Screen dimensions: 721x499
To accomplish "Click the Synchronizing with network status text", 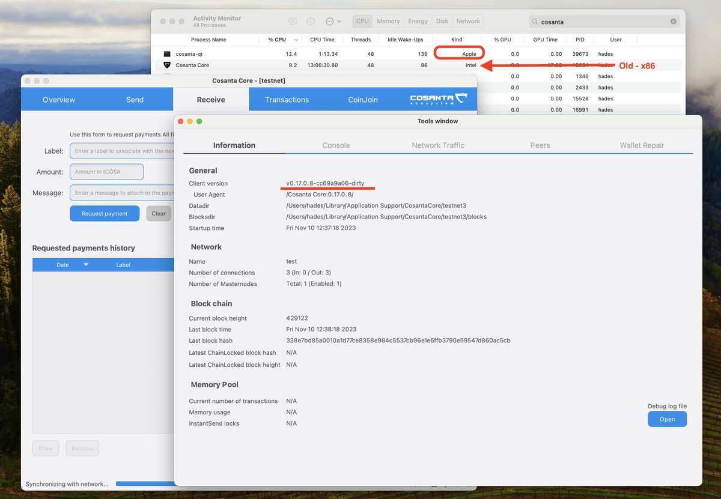I will 67,484.
